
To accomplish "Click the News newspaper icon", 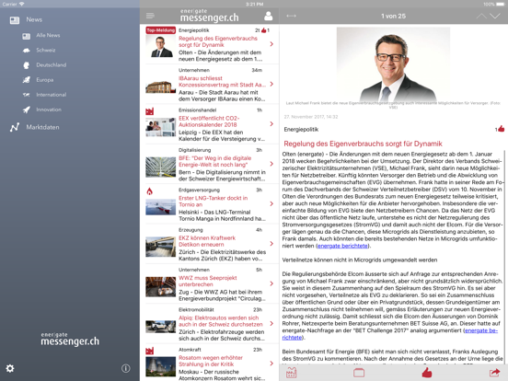I will (x=15, y=20).
